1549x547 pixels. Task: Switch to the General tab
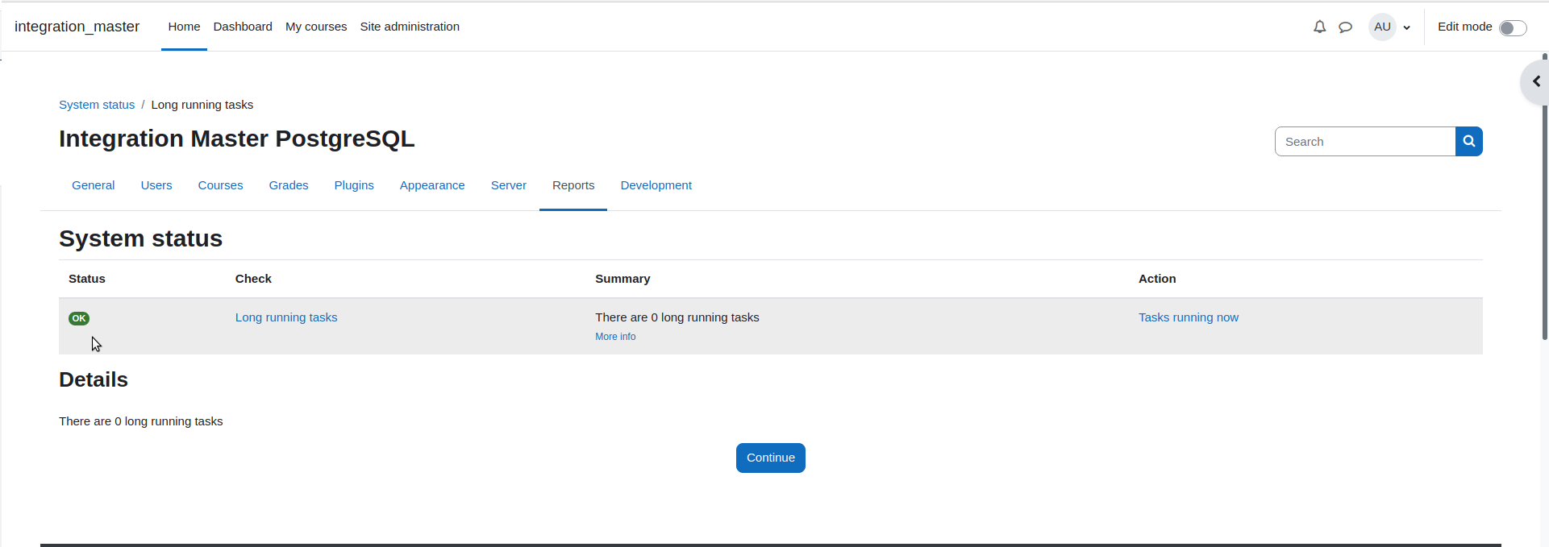tap(94, 185)
